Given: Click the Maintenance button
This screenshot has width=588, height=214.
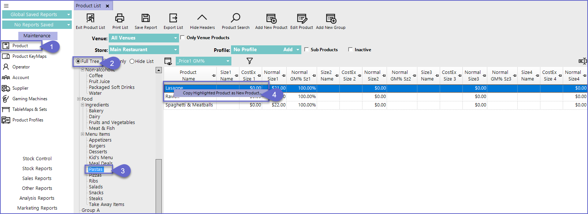Looking at the screenshot, I should point(37,36).
